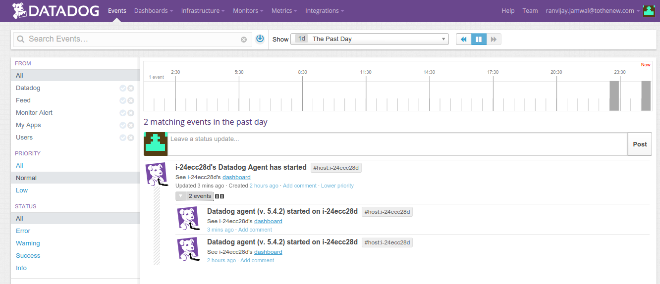Filter events from Users
The height and width of the screenshot is (284, 660).
point(24,138)
